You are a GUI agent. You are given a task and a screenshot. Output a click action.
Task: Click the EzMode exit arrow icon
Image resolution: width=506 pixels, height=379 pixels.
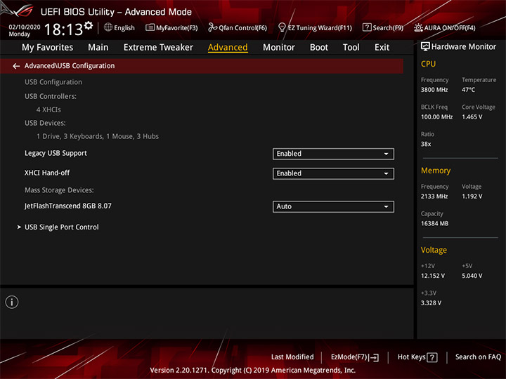coord(375,357)
